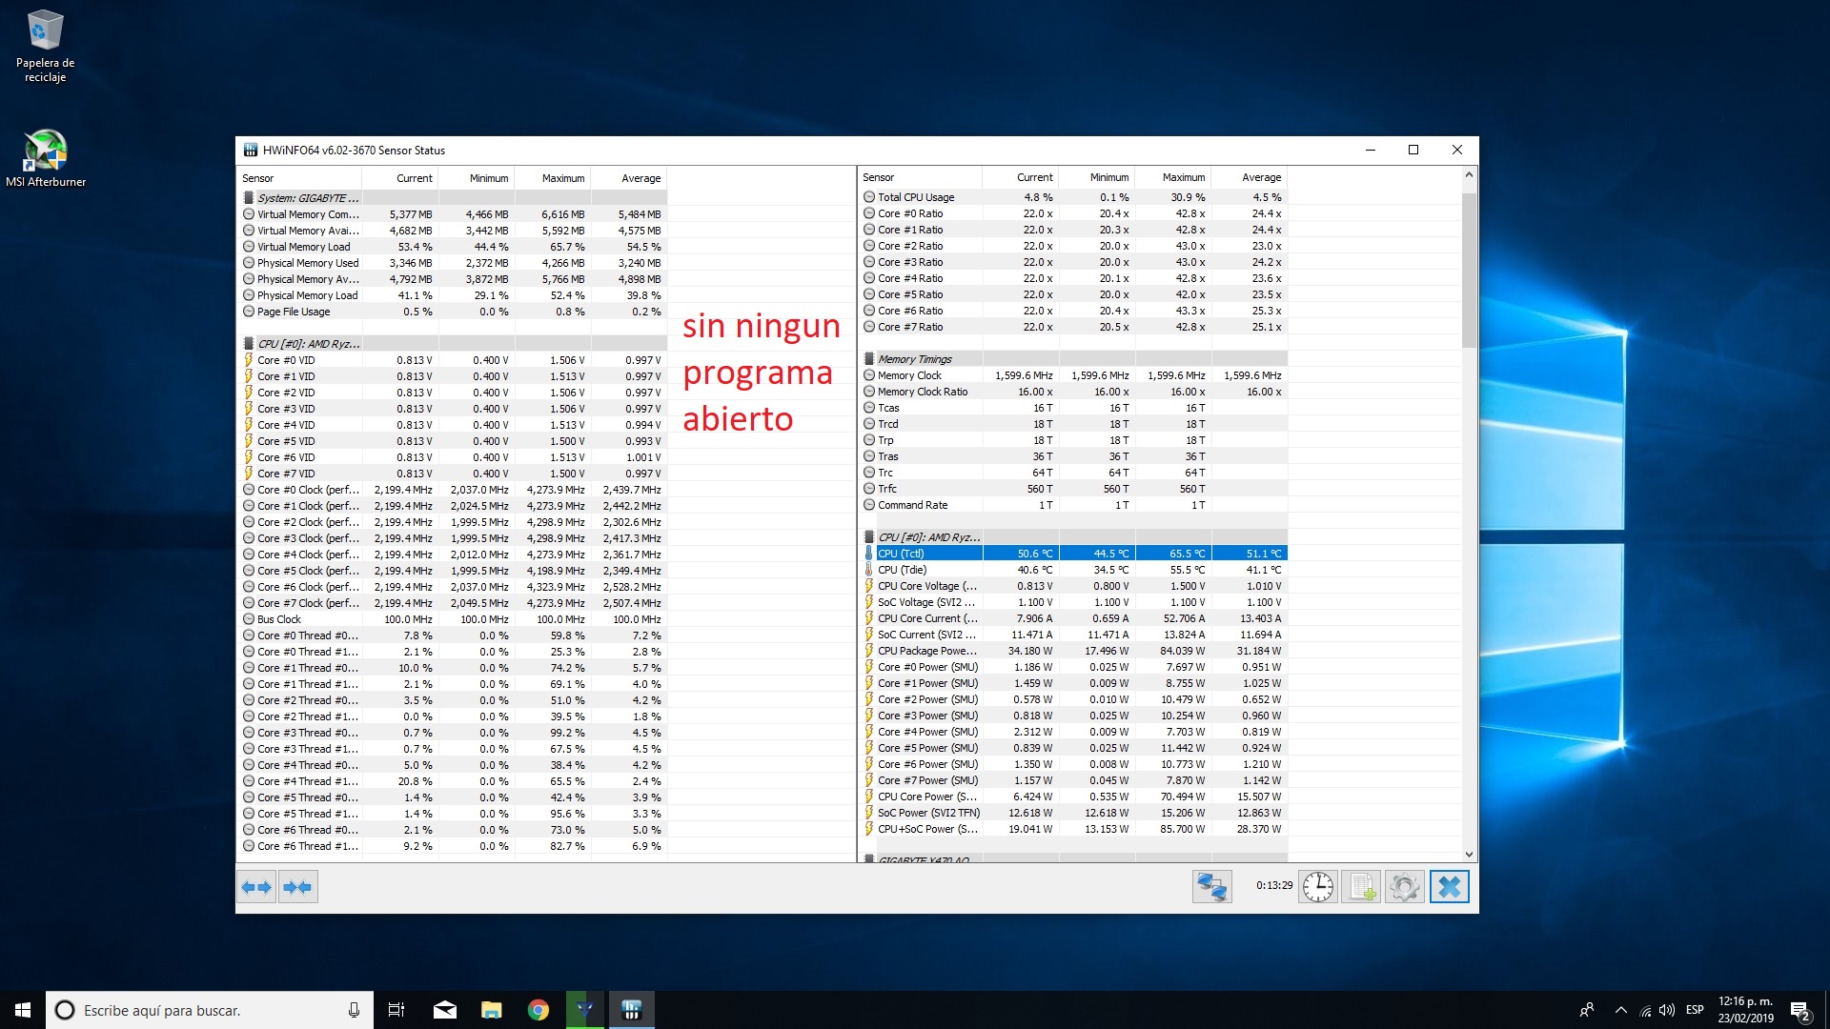Select the Virtual Memory Load row
Screen dimensions: 1830x1029
[x=452, y=247]
